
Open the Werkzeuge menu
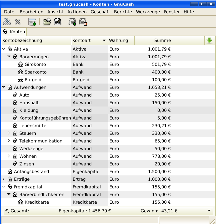click(x=148, y=12)
